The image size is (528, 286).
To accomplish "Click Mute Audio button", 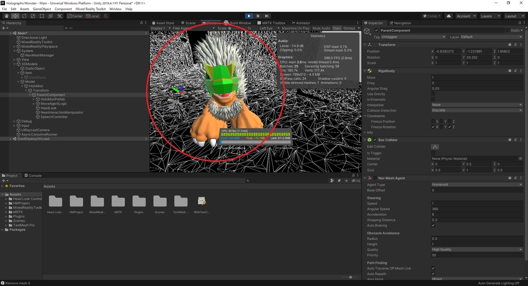I will pos(321,28).
